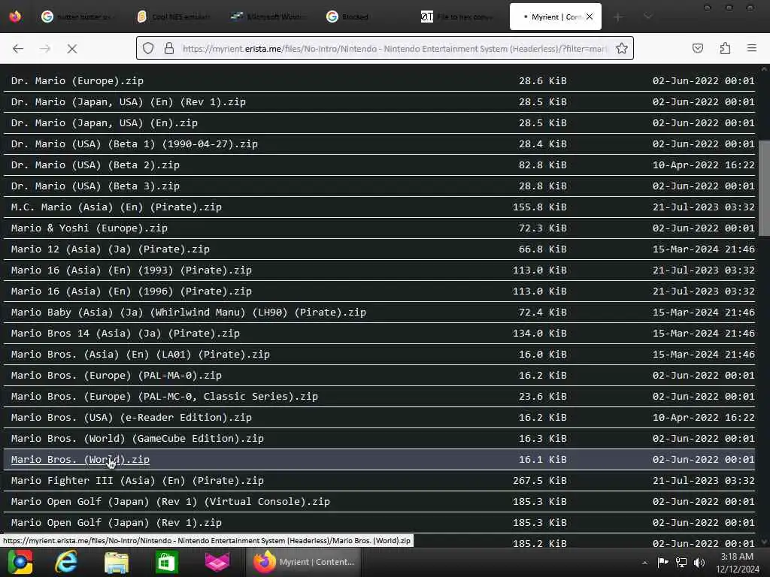Open File Explorer from the taskbar
Viewport: 770px width, 577px height.
pyautogui.click(x=117, y=562)
